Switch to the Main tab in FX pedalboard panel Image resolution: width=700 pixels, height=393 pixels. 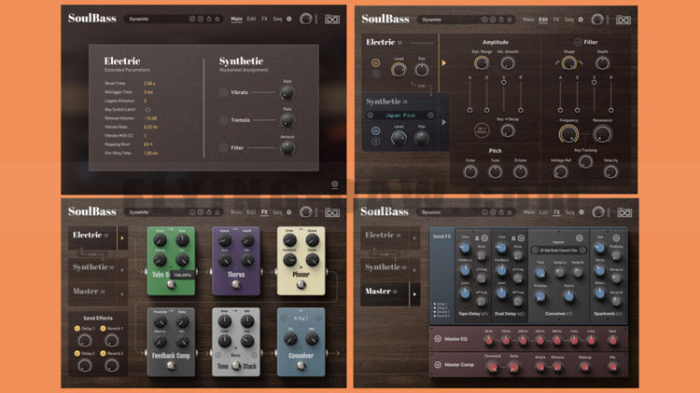click(x=236, y=212)
